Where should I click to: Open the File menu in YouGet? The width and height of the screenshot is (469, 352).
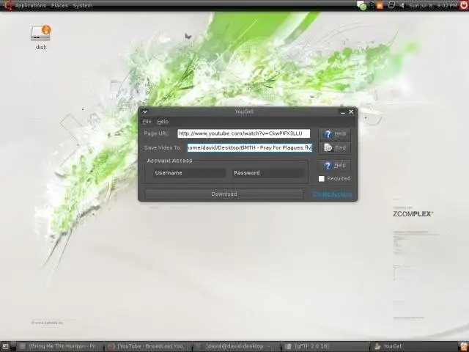(147, 122)
